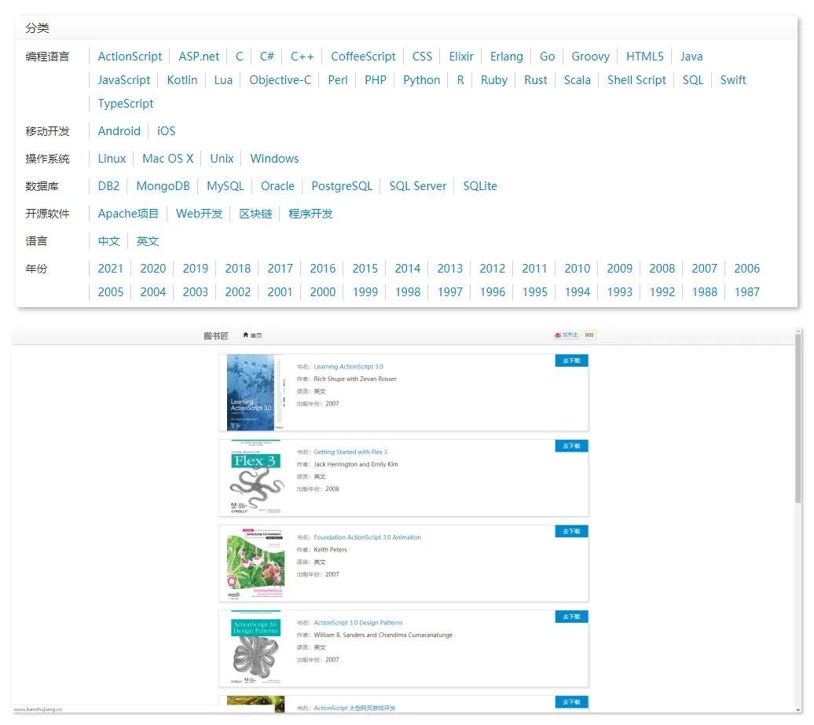The height and width of the screenshot is (725, 814).
Task: Click the Foundation ActionScript Animation cover image
Action: click(255, 563)
